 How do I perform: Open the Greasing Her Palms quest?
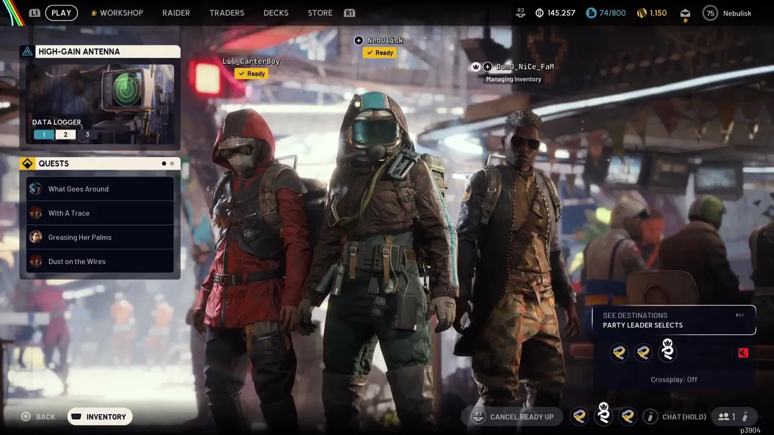coord(100,237)
